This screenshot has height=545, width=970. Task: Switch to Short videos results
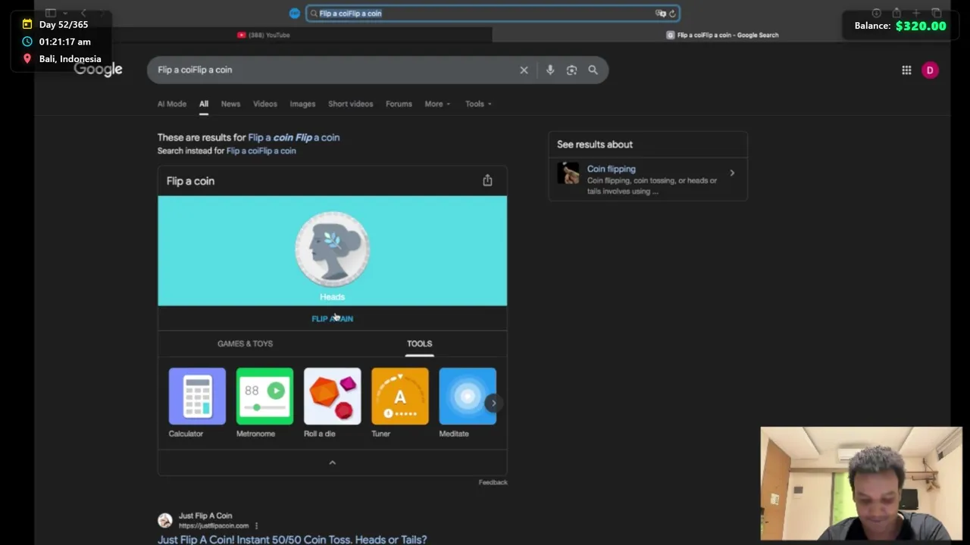click(x=350, y=104)
